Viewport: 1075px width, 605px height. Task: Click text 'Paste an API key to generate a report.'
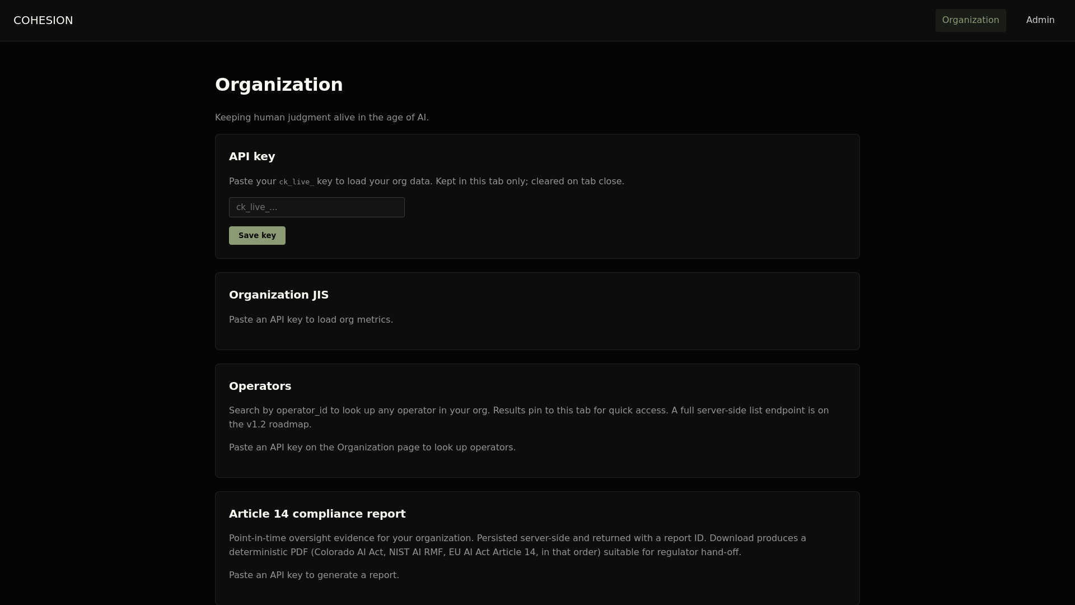pyautogui.click(x=314, y=575)
